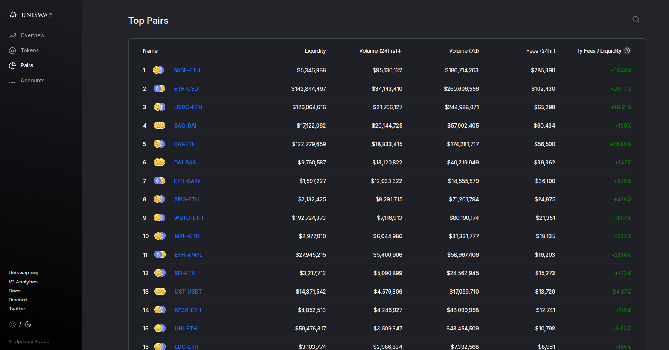
Task: Open the MPH-ETH pair link
Action: tap(187, 236)
